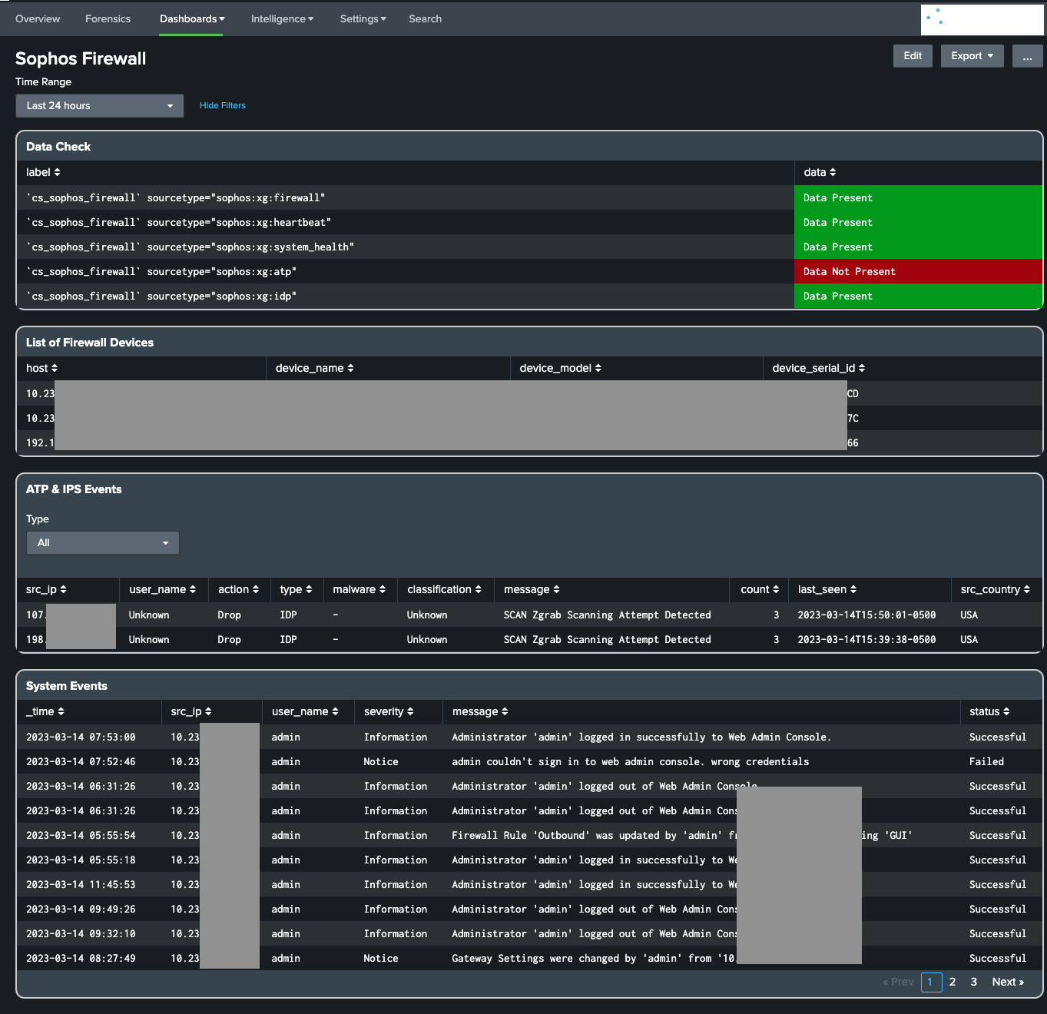The height and width of the screenshot is (1014, 1047).
Task: Sort System Events by status column
Action: pos(989,711)
